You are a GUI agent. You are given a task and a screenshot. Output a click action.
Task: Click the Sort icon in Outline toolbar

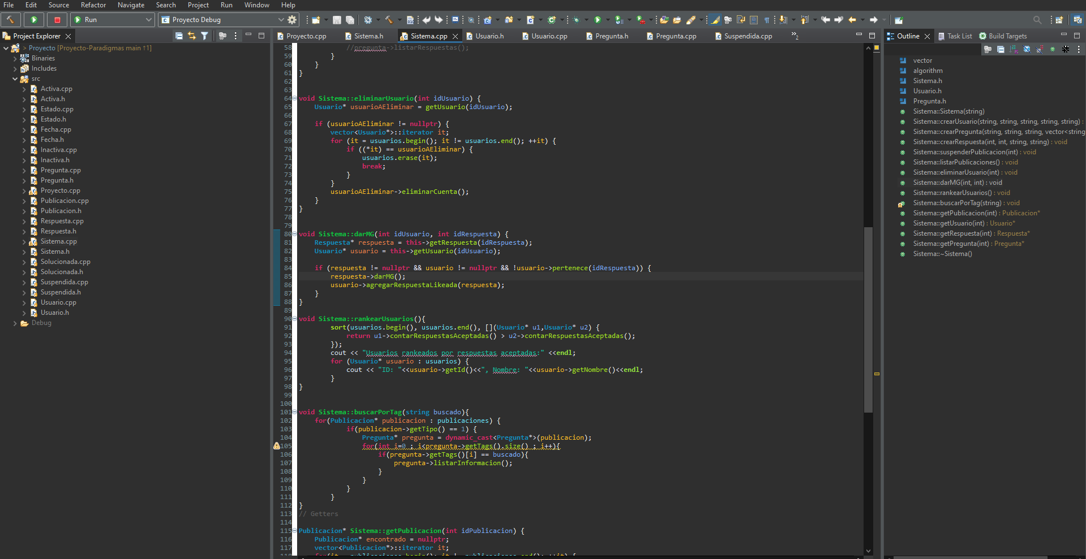[x=1014, y=49]
